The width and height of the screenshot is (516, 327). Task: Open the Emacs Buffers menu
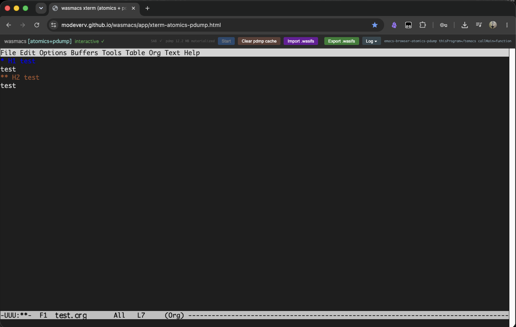85,53
